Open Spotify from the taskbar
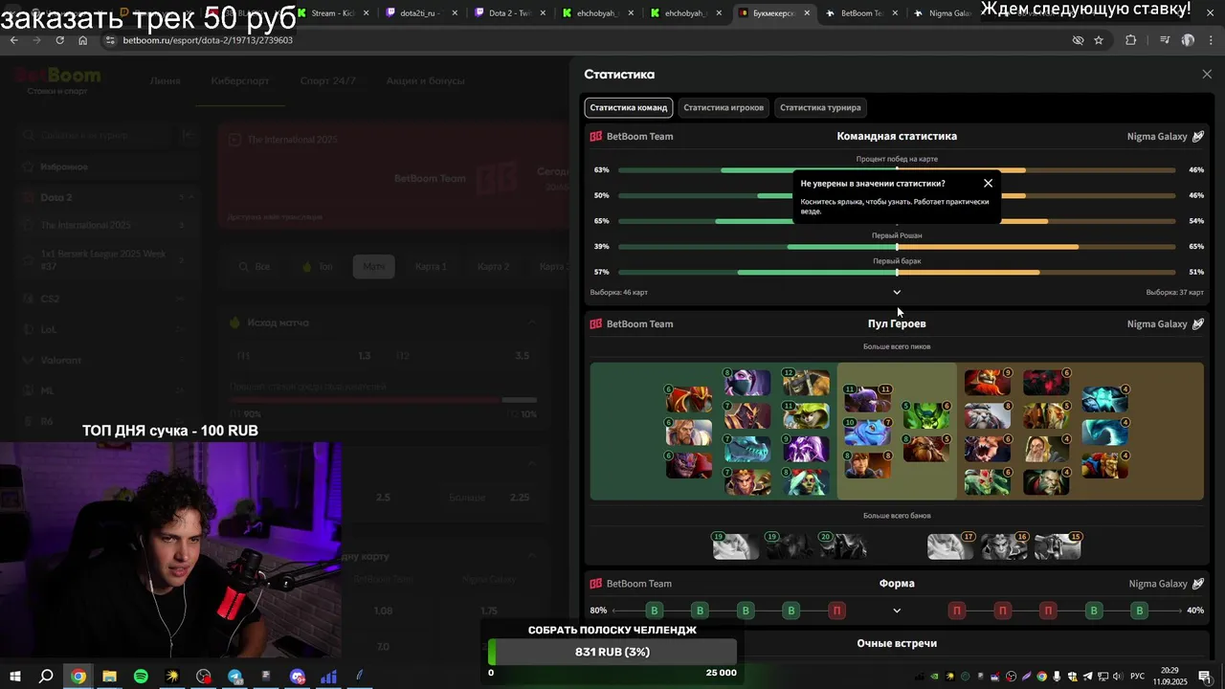The width and height of the screenshot is (1225, 689). coord(141,677)
